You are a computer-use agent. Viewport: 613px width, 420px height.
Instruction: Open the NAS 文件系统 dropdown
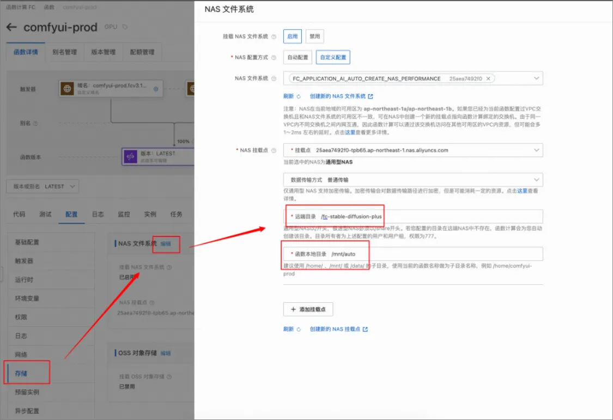[536, 78]
